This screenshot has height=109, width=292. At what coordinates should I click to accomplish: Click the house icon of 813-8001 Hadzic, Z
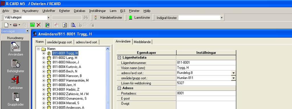point(49,89)
